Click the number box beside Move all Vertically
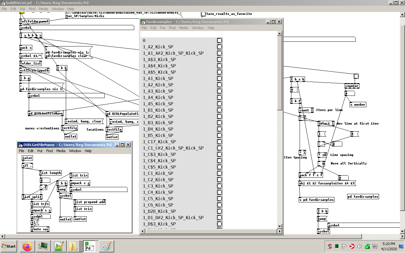This screenshot has height=253, width=405. tap(343, 178)
